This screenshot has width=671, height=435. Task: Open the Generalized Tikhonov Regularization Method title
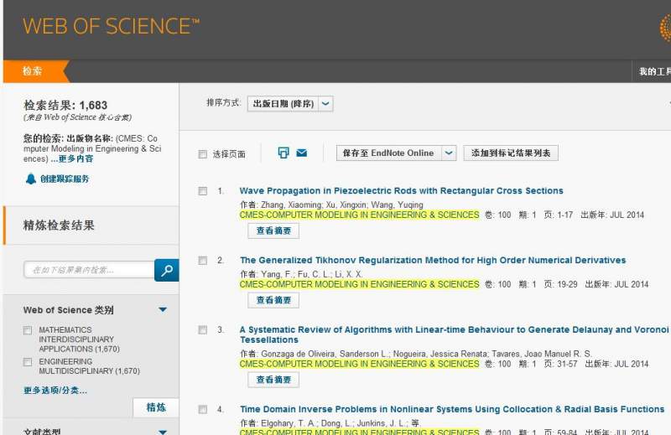coord(433,260)
